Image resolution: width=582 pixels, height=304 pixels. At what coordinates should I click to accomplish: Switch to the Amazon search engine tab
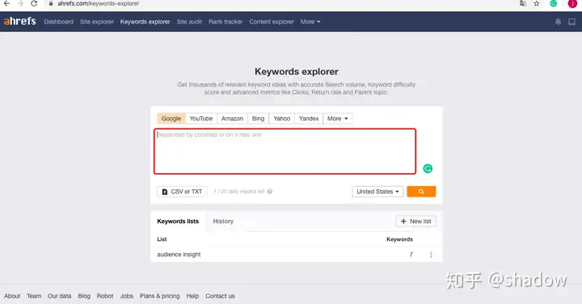[232, 118]
